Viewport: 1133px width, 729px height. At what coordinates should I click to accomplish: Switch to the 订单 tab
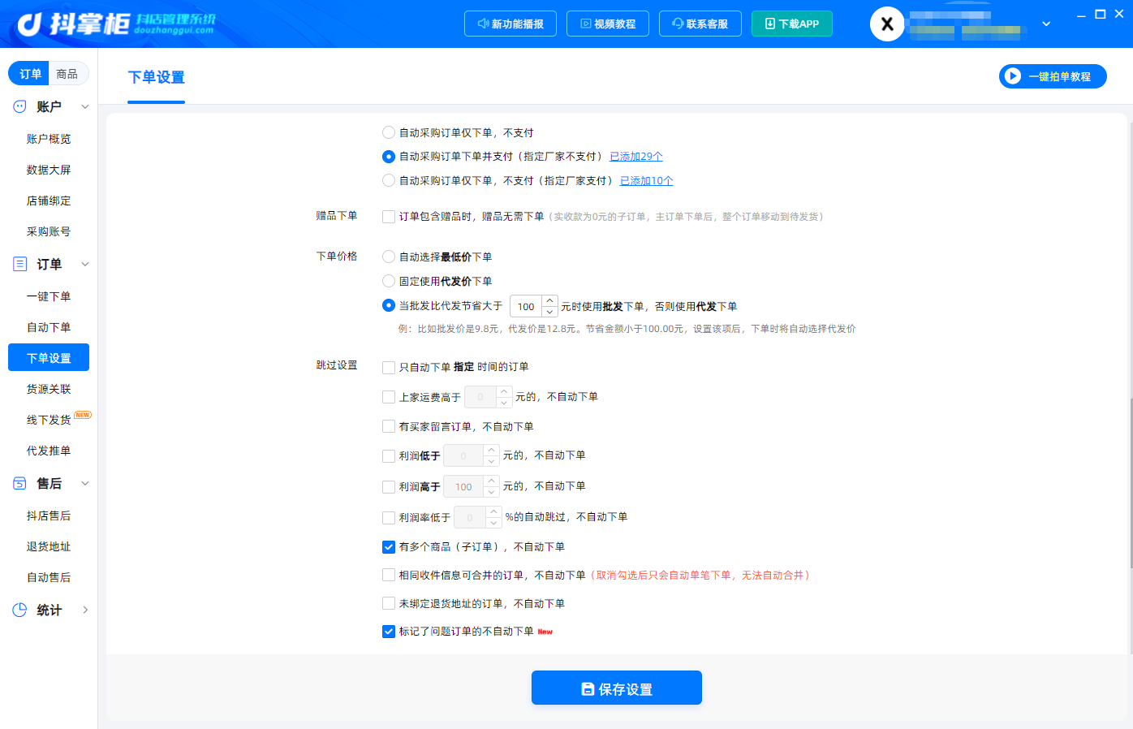[x=30, y=74]
